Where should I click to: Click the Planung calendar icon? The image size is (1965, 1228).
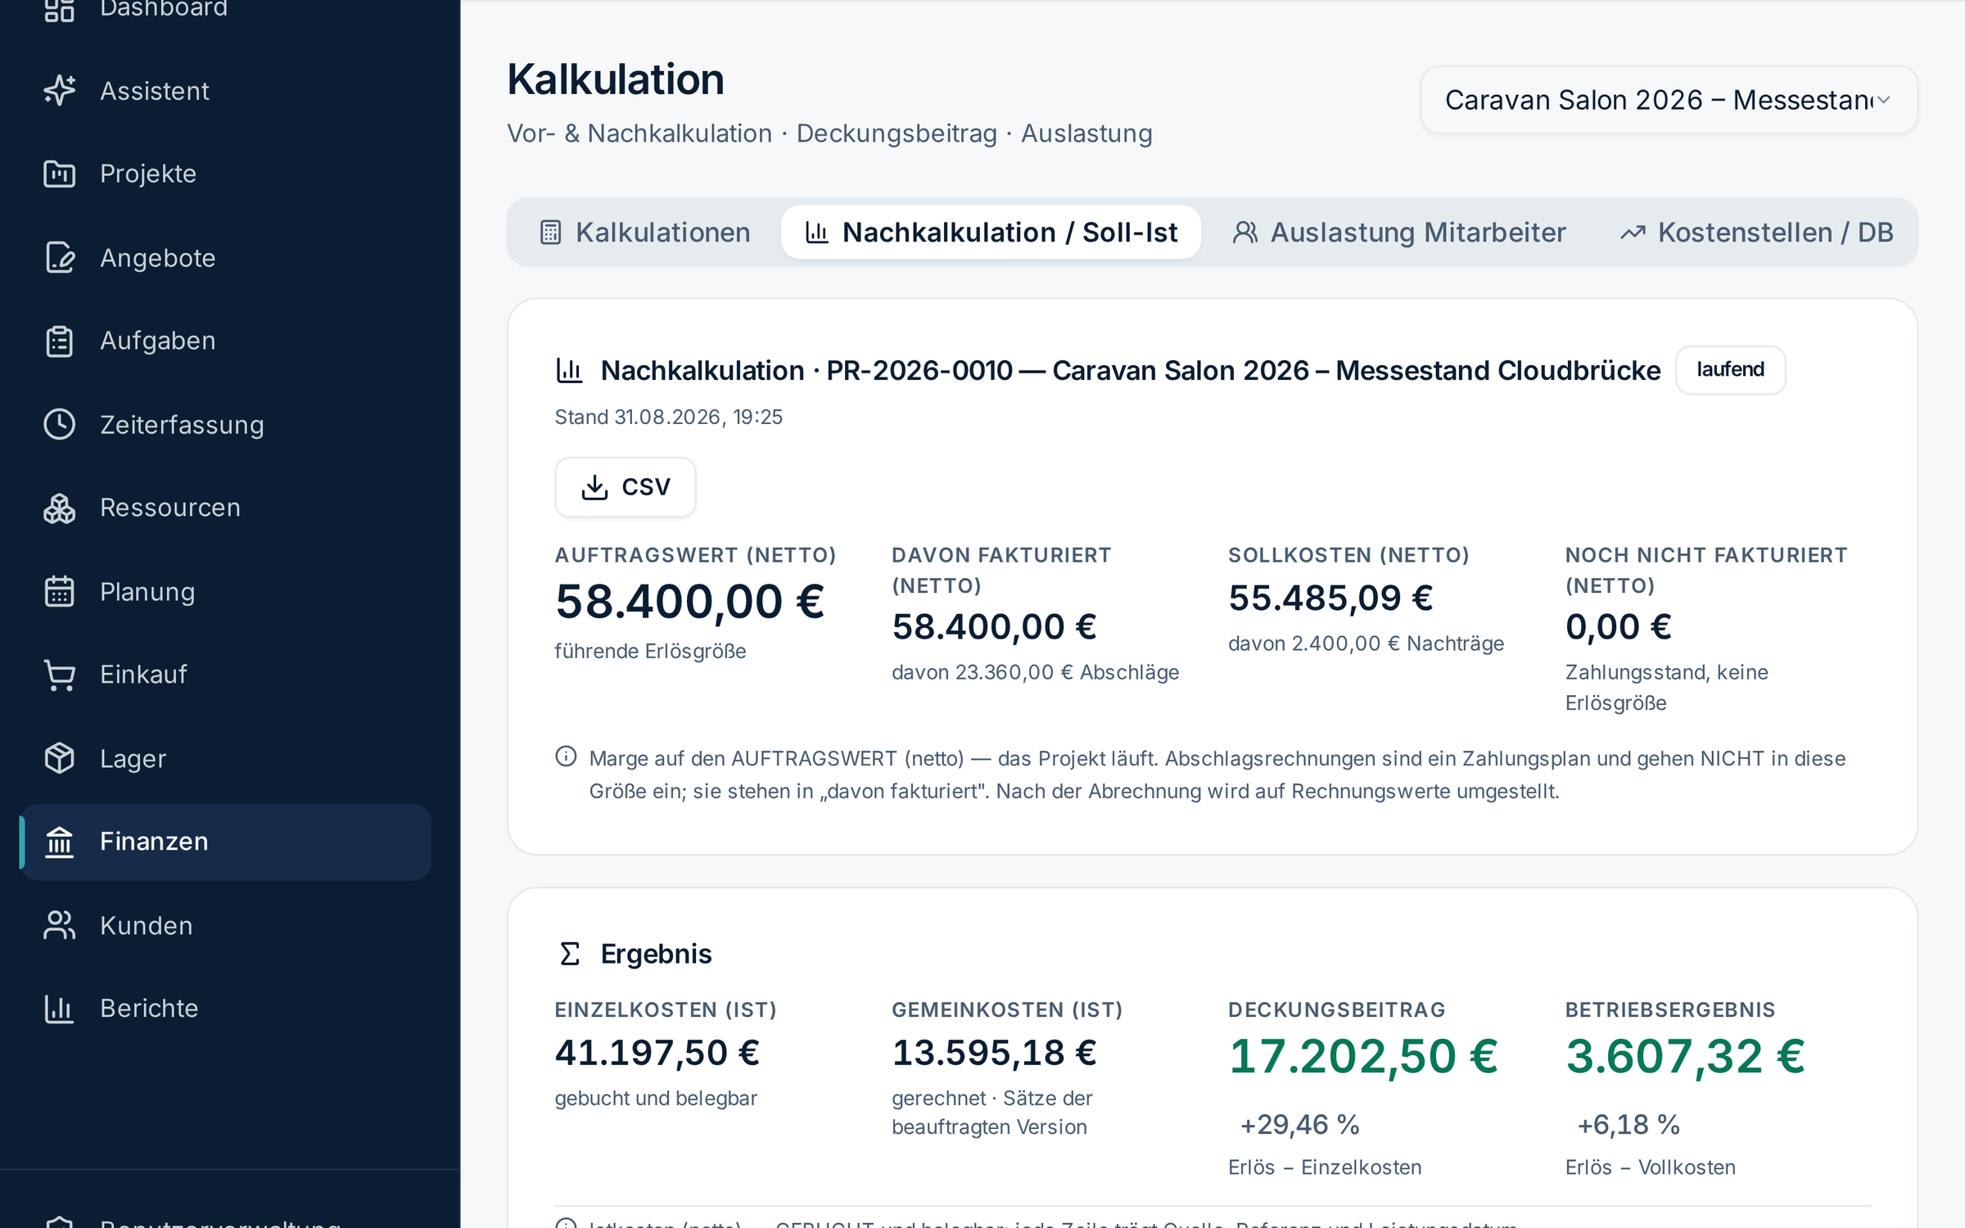(x=60, y=591)
